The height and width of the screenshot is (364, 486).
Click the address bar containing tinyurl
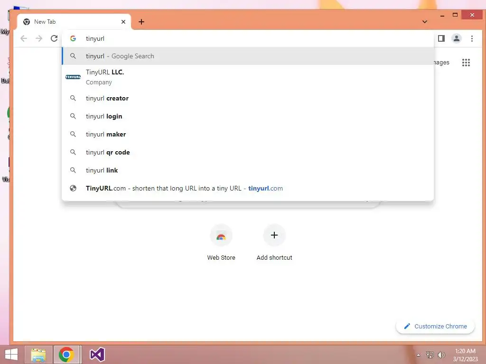coord(247,38)
